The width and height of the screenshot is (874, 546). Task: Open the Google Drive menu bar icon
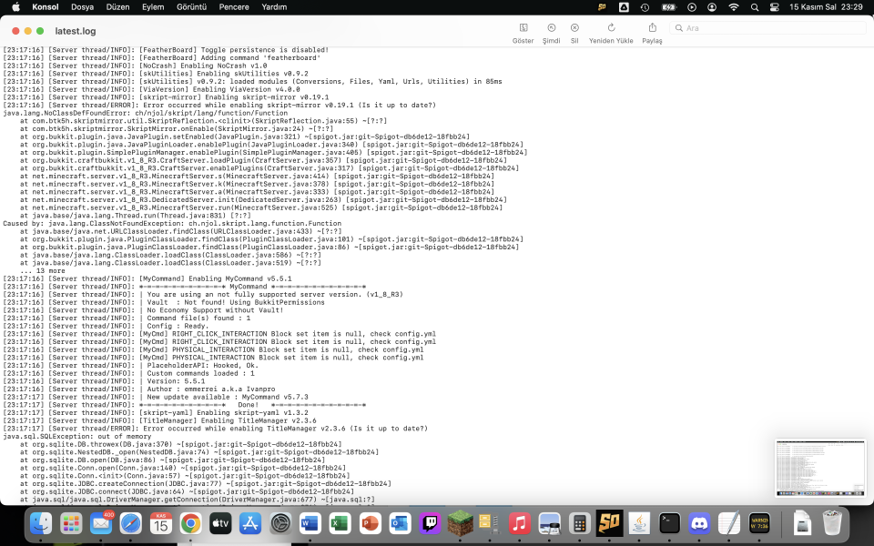pyautogui.click(x=624, y=7)
